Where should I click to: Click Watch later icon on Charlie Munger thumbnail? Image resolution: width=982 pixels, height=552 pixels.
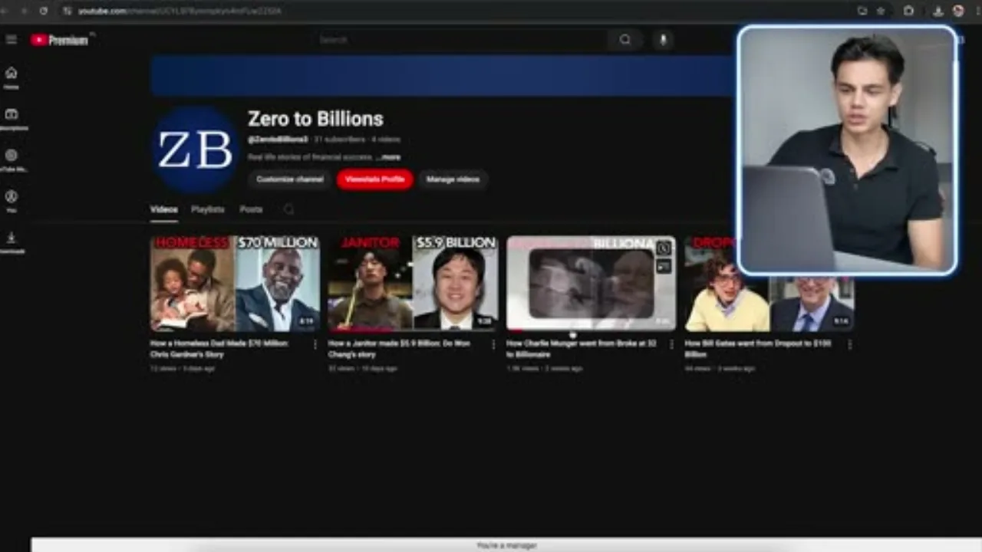click(x=664, y=248)
